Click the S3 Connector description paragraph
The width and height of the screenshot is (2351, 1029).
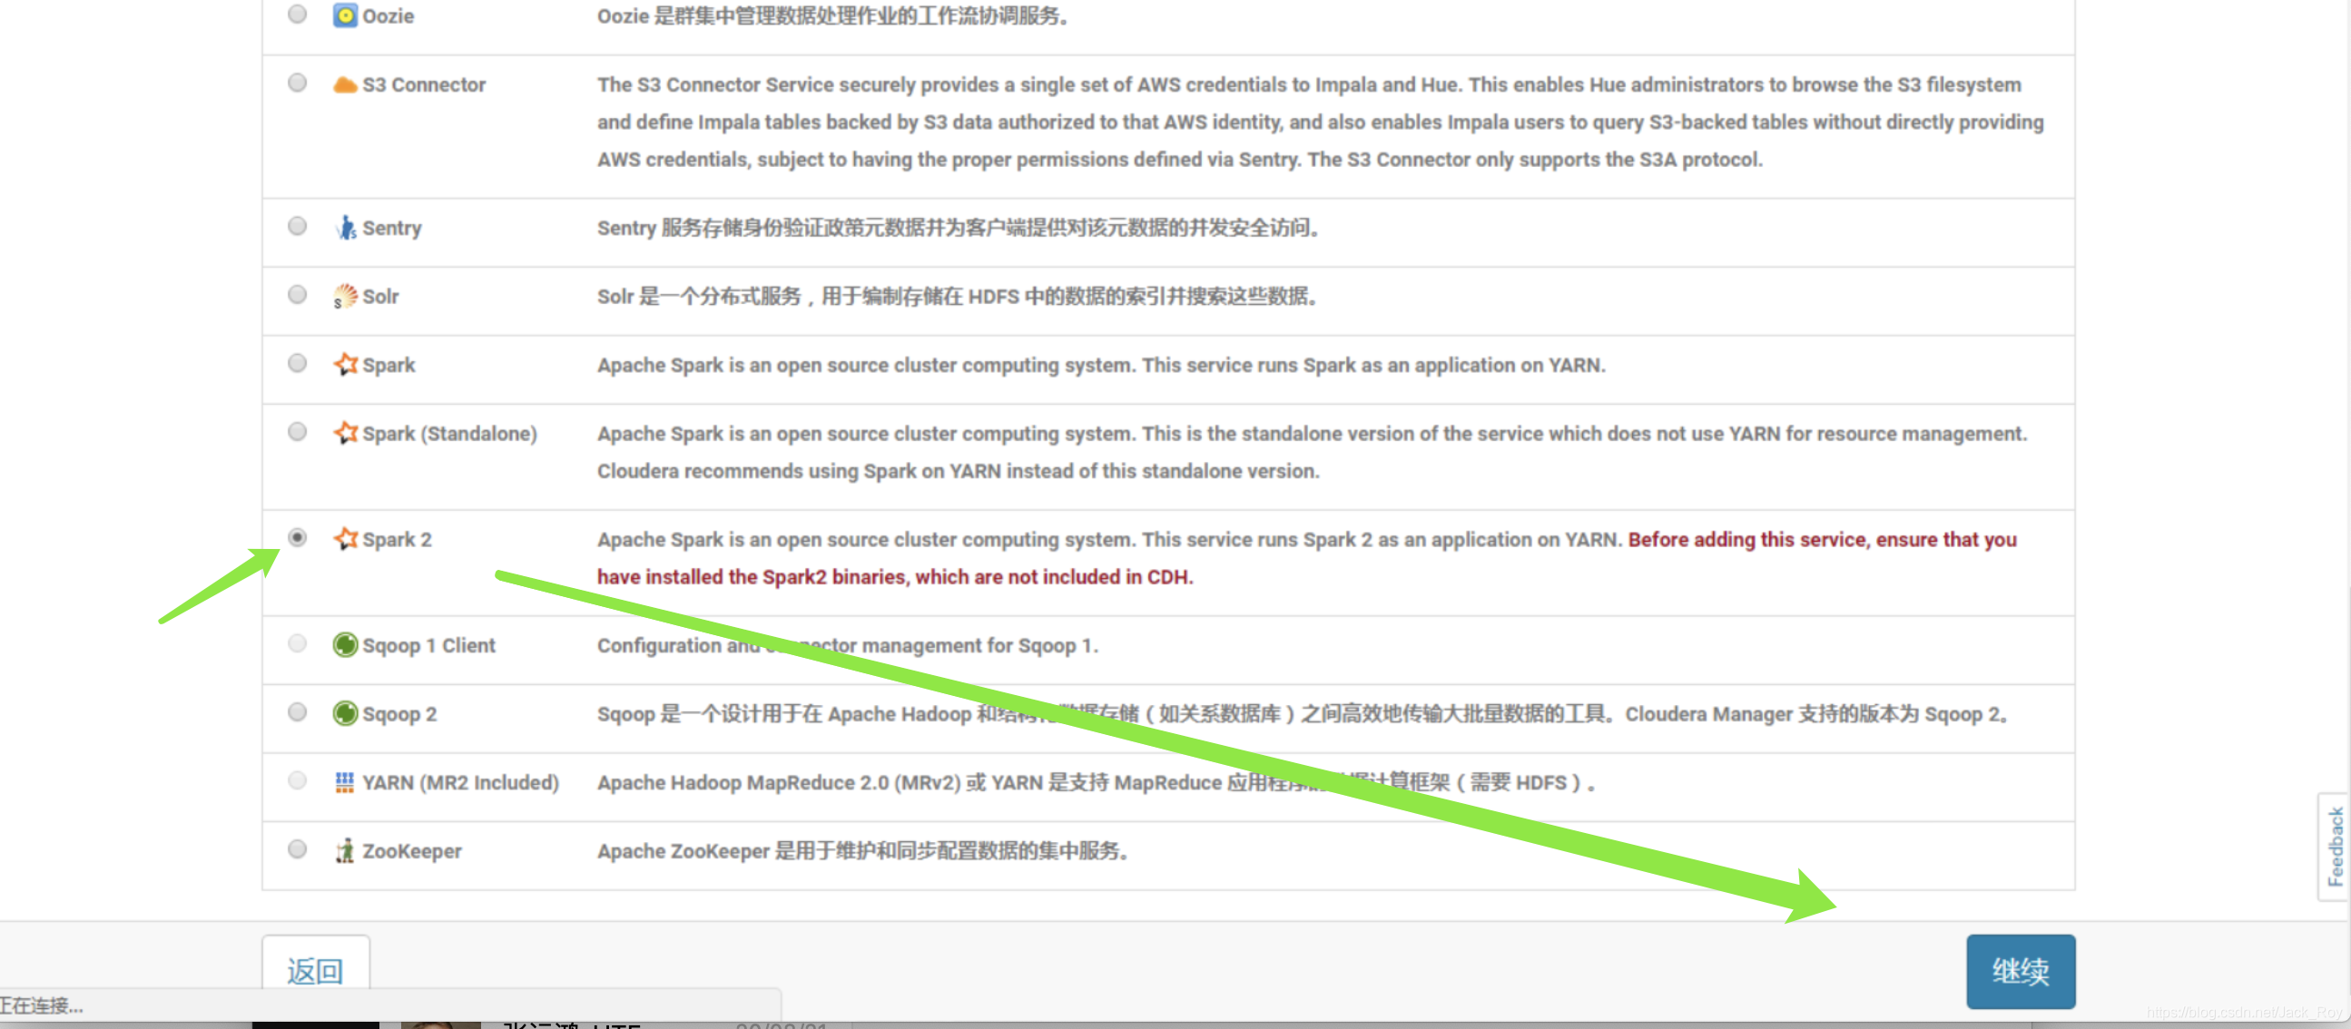(1321, 122)
